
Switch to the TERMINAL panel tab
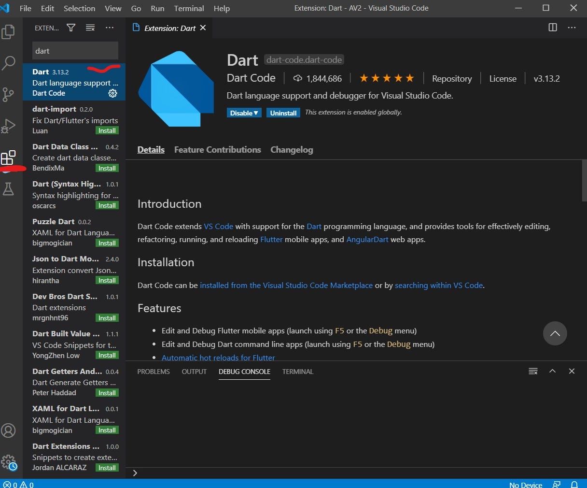point(298,372)
